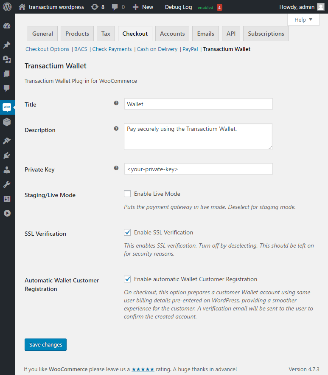The width and height of the screenshot is (328, 375).
Task: Switch to the Subscriptions tab
Action: click(266, 34)
